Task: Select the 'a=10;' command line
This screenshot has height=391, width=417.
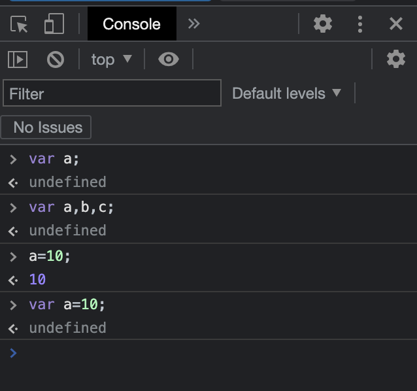Action: click(x=49, y=256)
